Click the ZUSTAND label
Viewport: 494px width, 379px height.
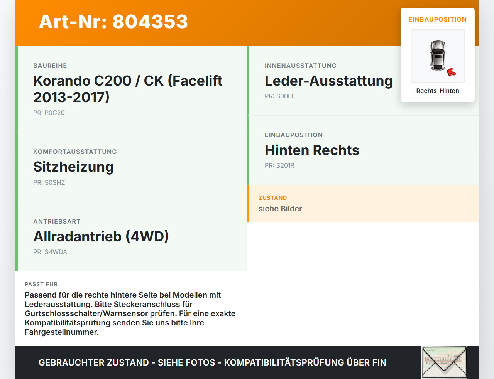click(273, 198)
